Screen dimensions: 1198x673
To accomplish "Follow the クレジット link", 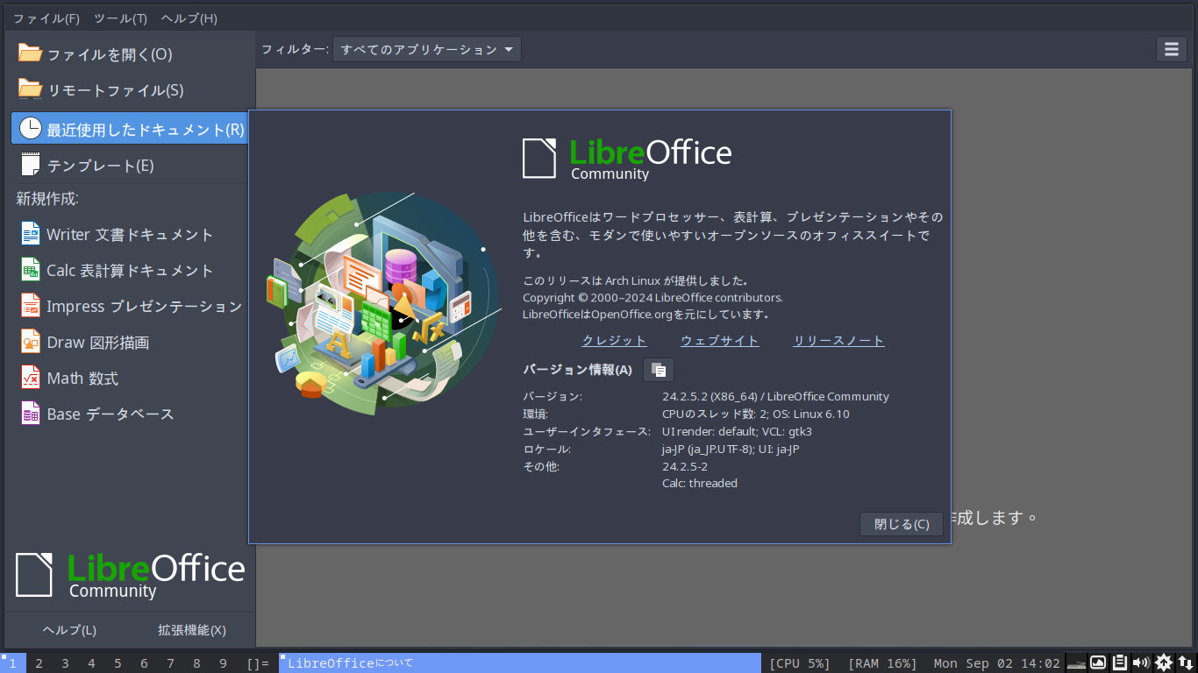I will point(614,341).
